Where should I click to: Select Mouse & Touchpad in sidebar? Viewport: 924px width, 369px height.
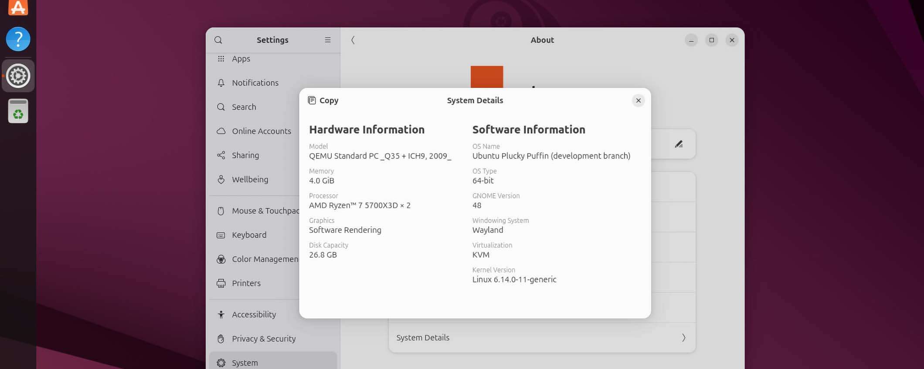tap(273, 211)
